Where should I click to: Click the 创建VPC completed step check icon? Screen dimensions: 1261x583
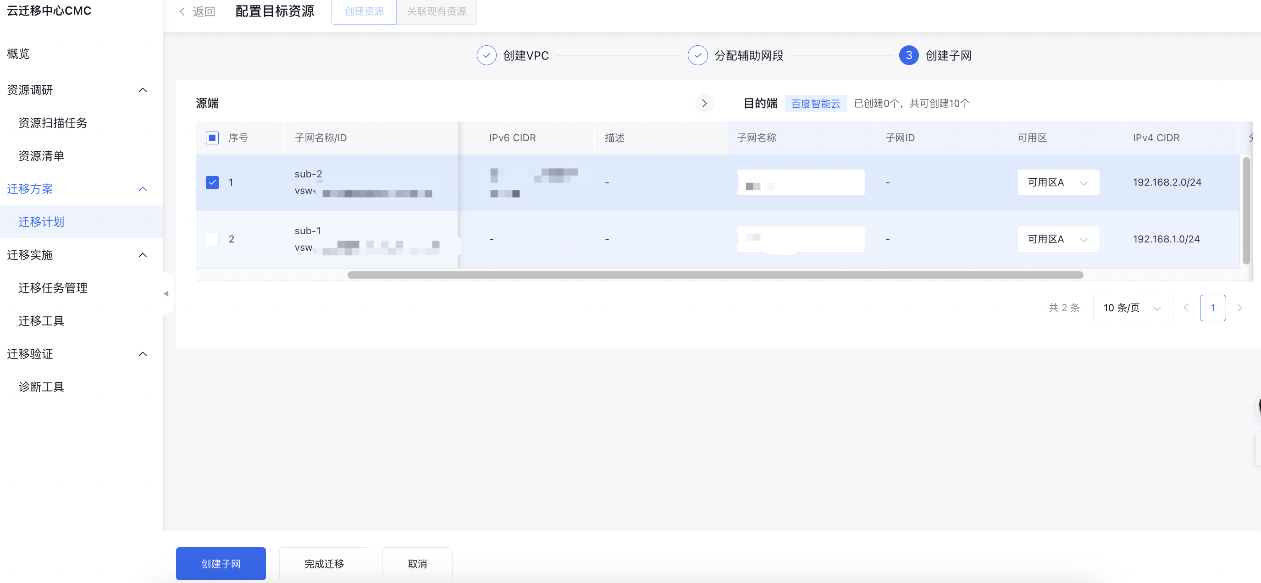click(x=486, y=55)
